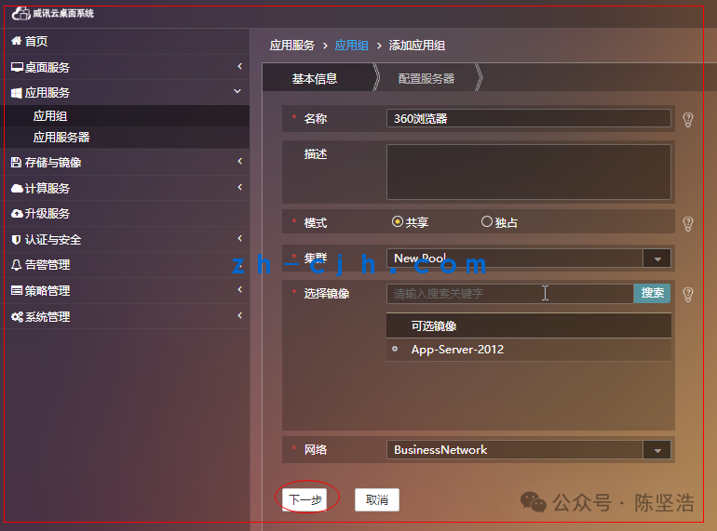Click the cloud icon beside 计算服务
Image resolution: width=717 pixels, height=531 pixels.
coord(17,188)
